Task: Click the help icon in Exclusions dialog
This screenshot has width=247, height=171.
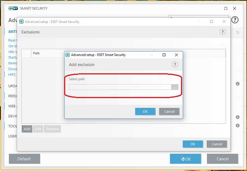Action: 223,32
